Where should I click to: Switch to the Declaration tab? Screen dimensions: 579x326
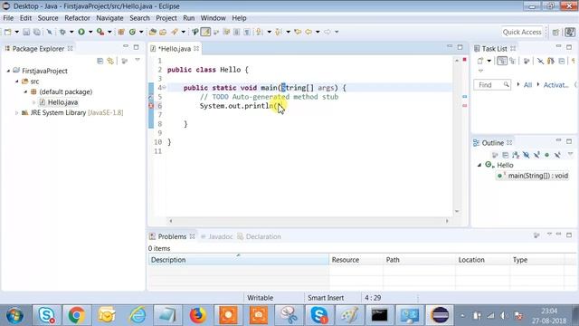coord(260,236)
